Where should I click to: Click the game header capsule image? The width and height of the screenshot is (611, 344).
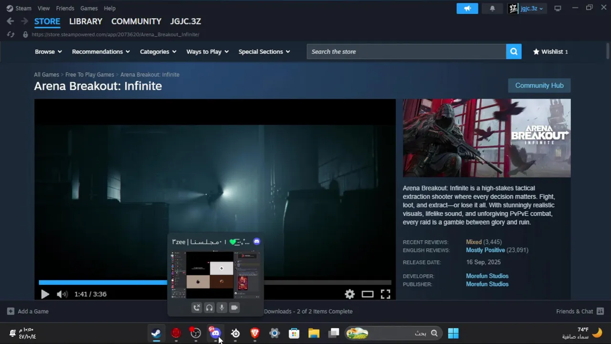pos(486,138)
